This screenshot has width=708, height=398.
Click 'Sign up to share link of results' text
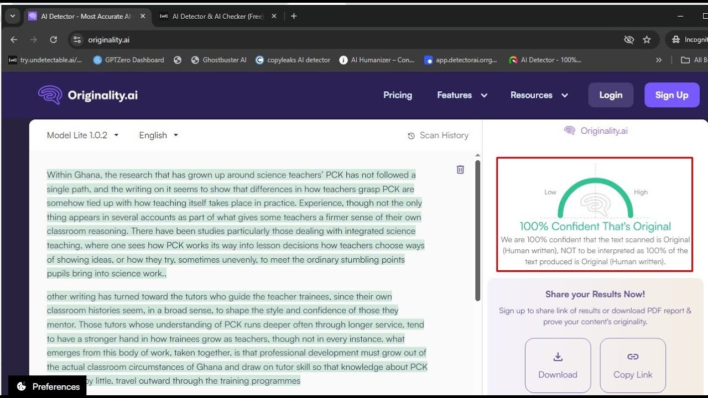595,316
